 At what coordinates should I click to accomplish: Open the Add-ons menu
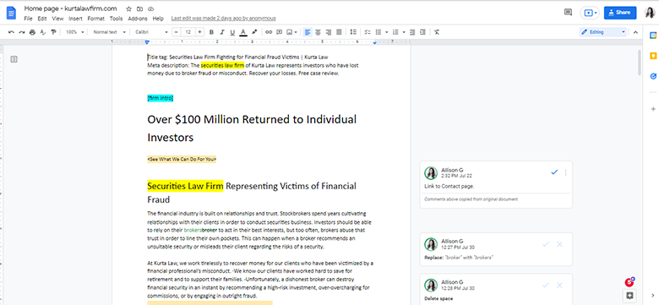click(138, 19)
